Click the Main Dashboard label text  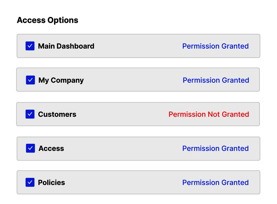(x=66, y=46)
